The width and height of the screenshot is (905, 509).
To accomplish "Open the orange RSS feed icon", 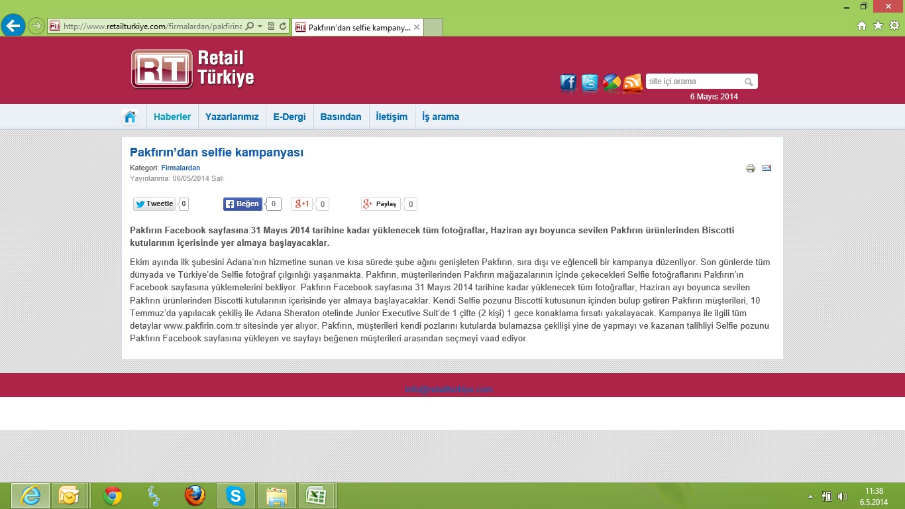I will [x=633, y=83].
